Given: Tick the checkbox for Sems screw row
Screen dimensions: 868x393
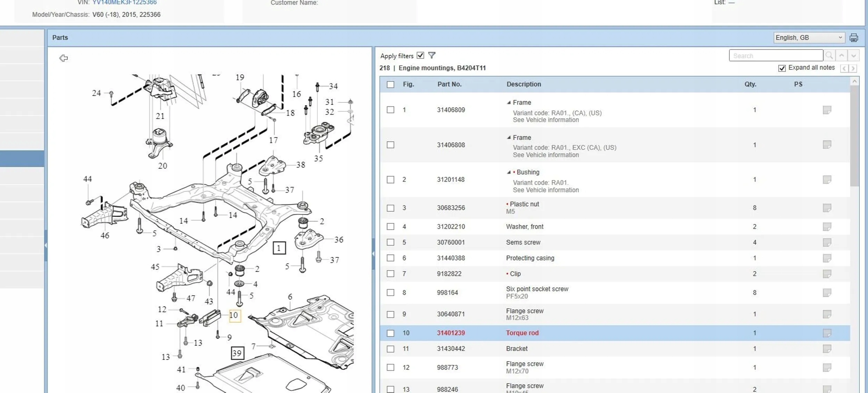Looking at the screenshot, I should (391, 242).
